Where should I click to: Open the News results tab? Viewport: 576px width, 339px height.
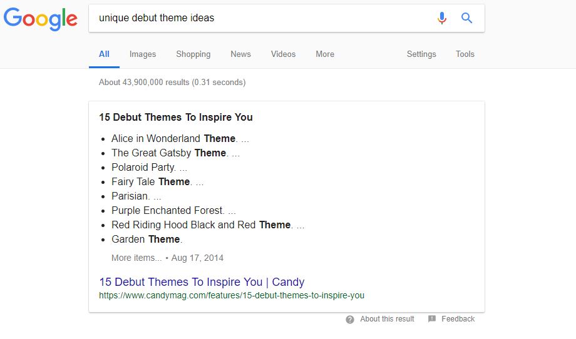pos(240,54)
